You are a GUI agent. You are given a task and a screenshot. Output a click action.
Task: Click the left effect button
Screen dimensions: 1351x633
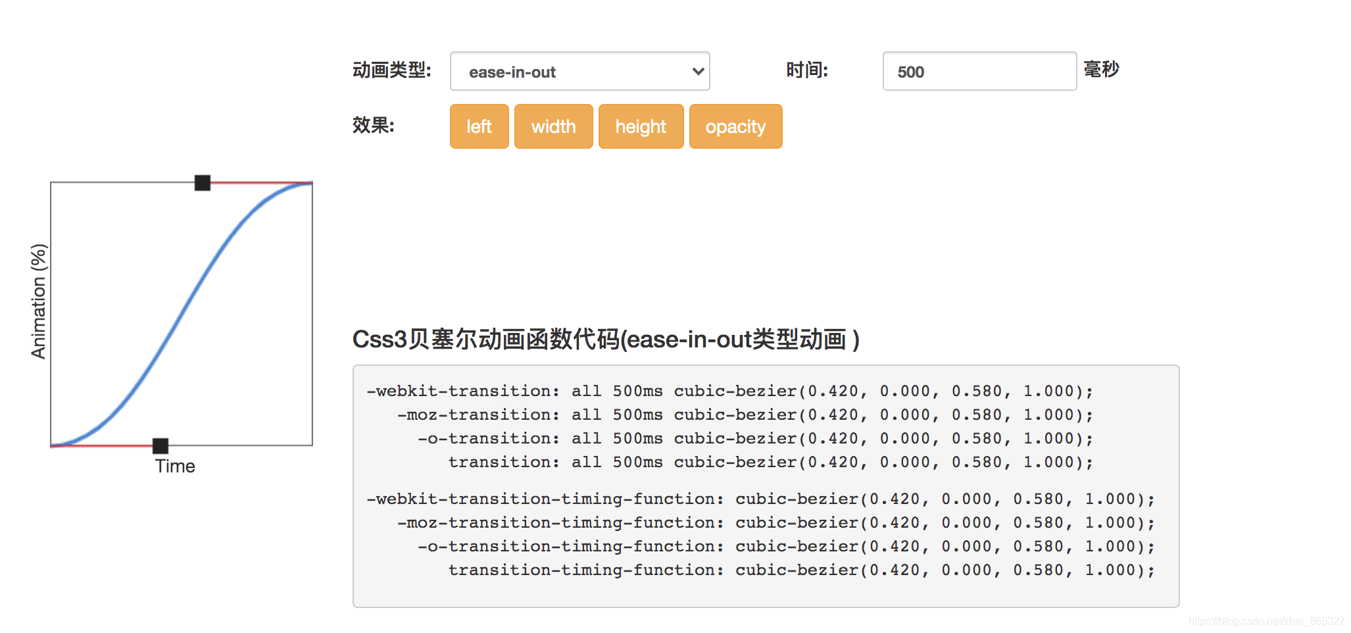pos(479,126)
